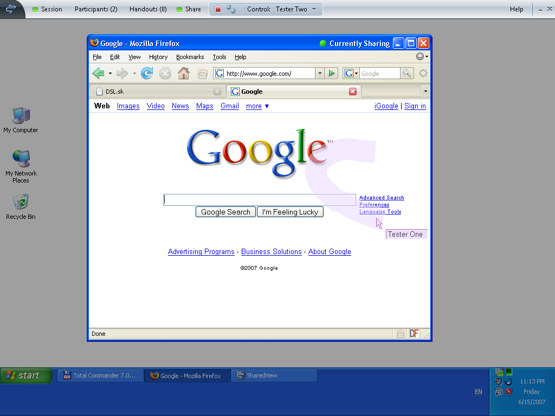Click the red Stop sharing button
555x416 pixels.
(218, 9)
